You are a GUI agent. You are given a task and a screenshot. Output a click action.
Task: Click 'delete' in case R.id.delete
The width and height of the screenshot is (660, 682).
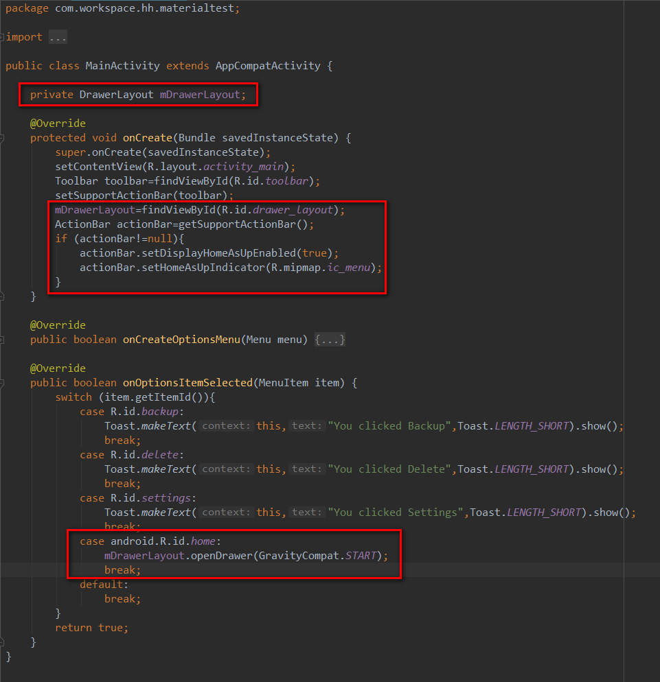[x=160, y=455]
